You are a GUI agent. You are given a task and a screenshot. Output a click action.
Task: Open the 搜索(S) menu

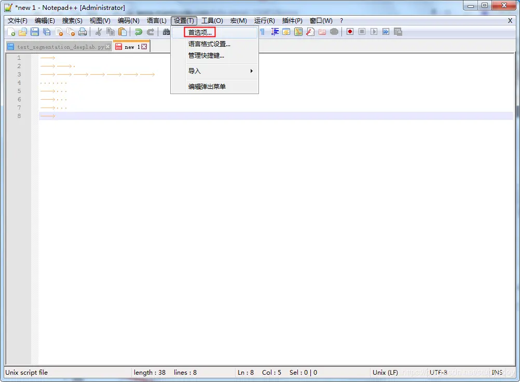(72, 21)
